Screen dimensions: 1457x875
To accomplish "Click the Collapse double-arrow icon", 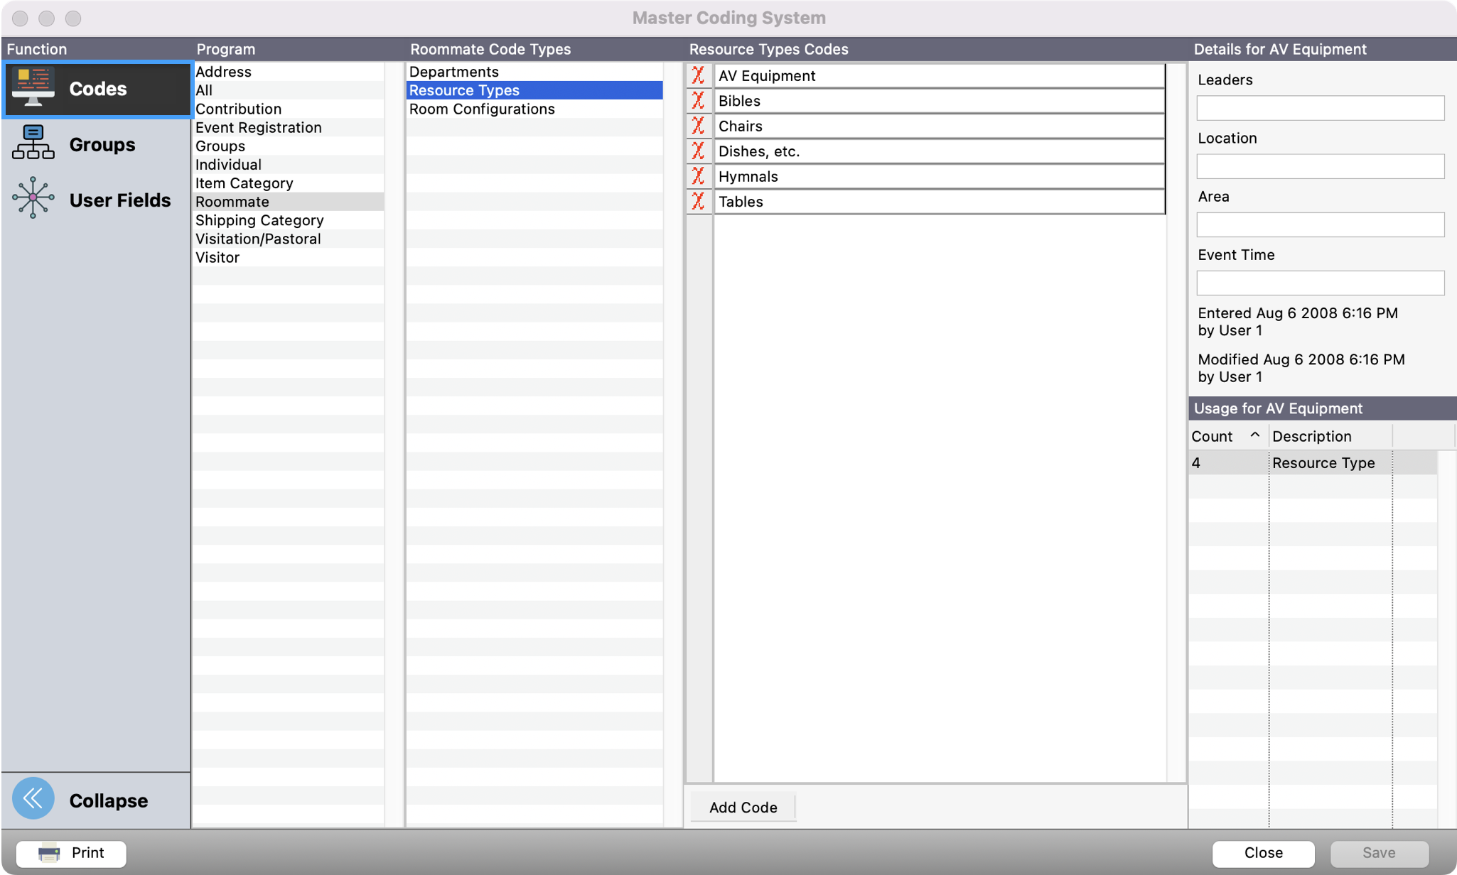I will (x=33, y=799).
